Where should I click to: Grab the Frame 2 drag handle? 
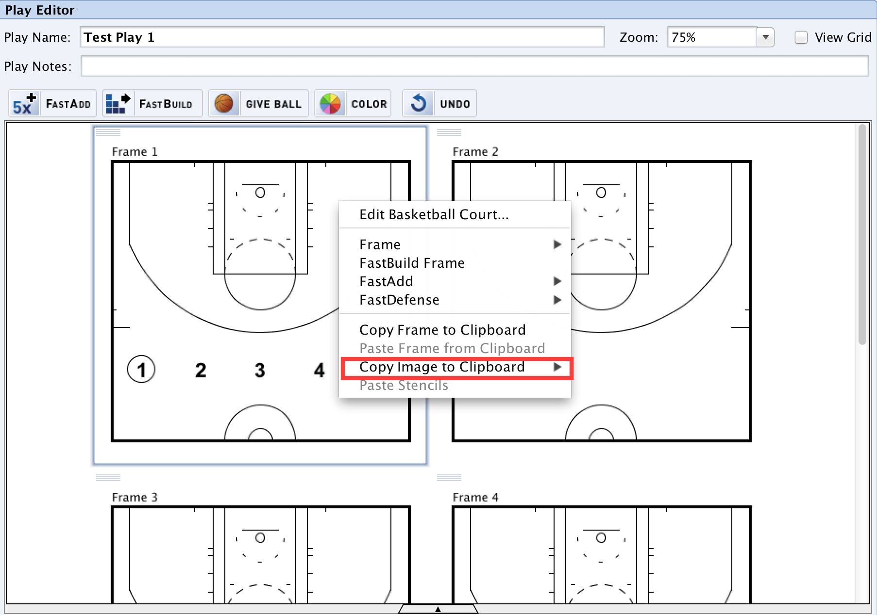[x=449, y=132]
